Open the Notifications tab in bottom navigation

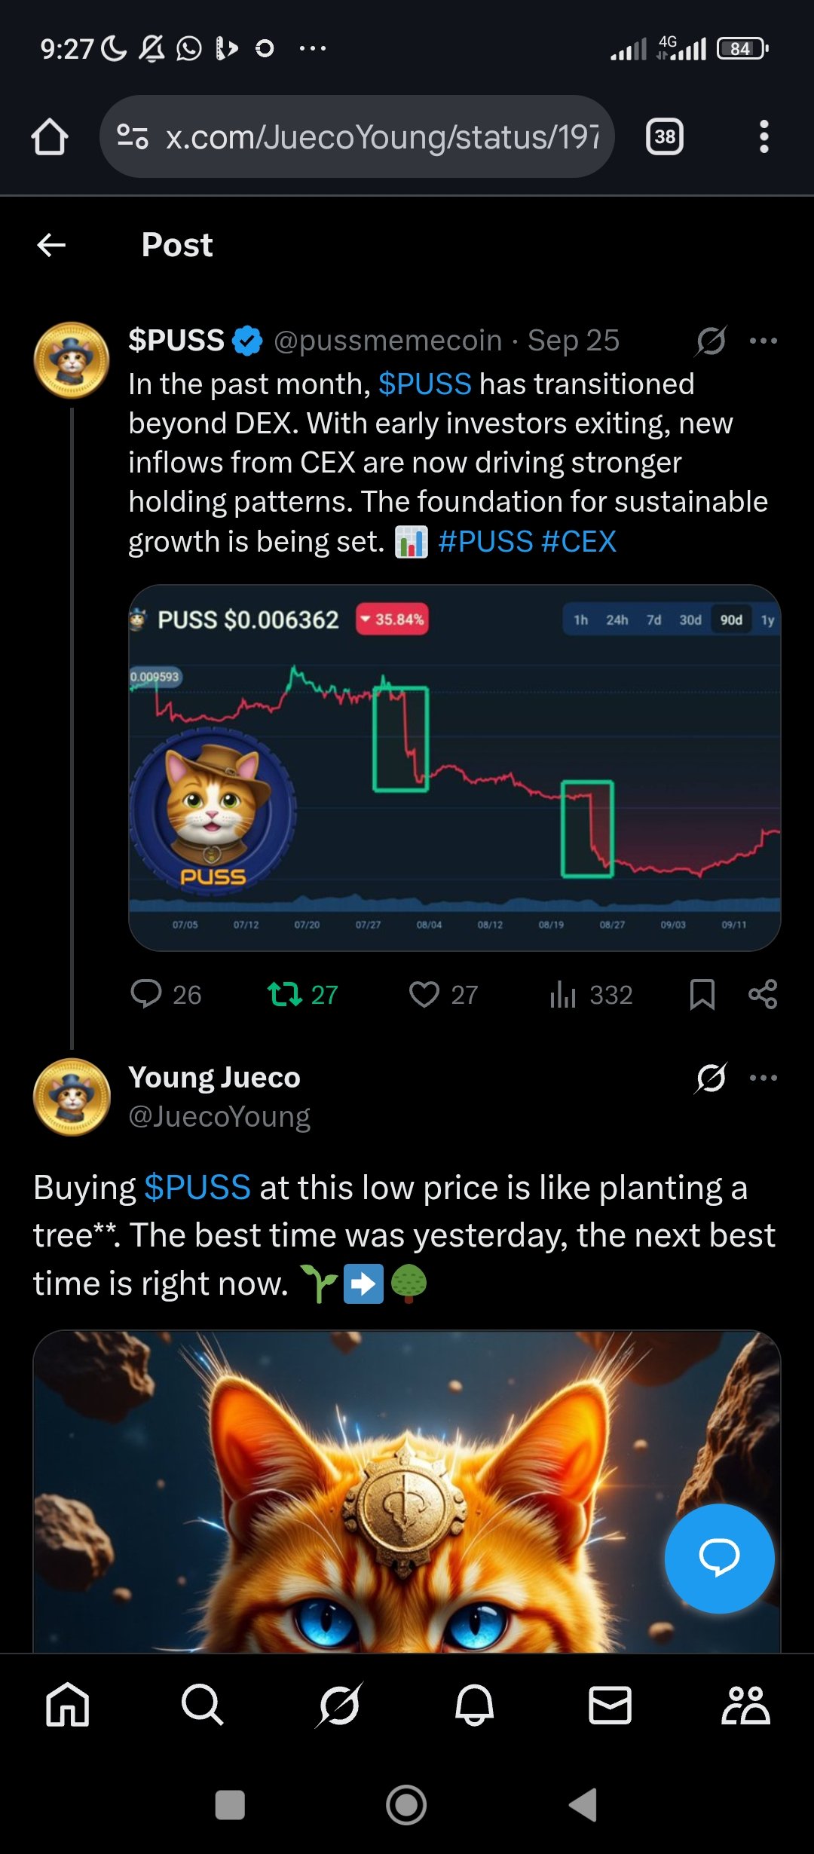coord(474,1705)
